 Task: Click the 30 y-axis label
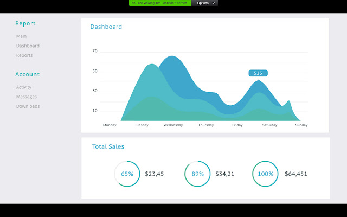tap(95, 91)
